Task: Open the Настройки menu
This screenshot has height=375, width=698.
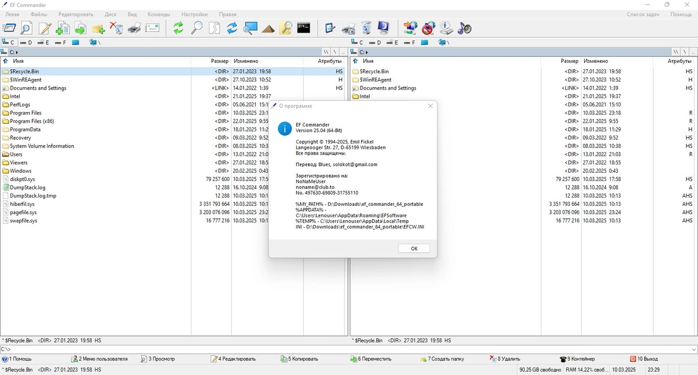Action: tap(194, 14)
